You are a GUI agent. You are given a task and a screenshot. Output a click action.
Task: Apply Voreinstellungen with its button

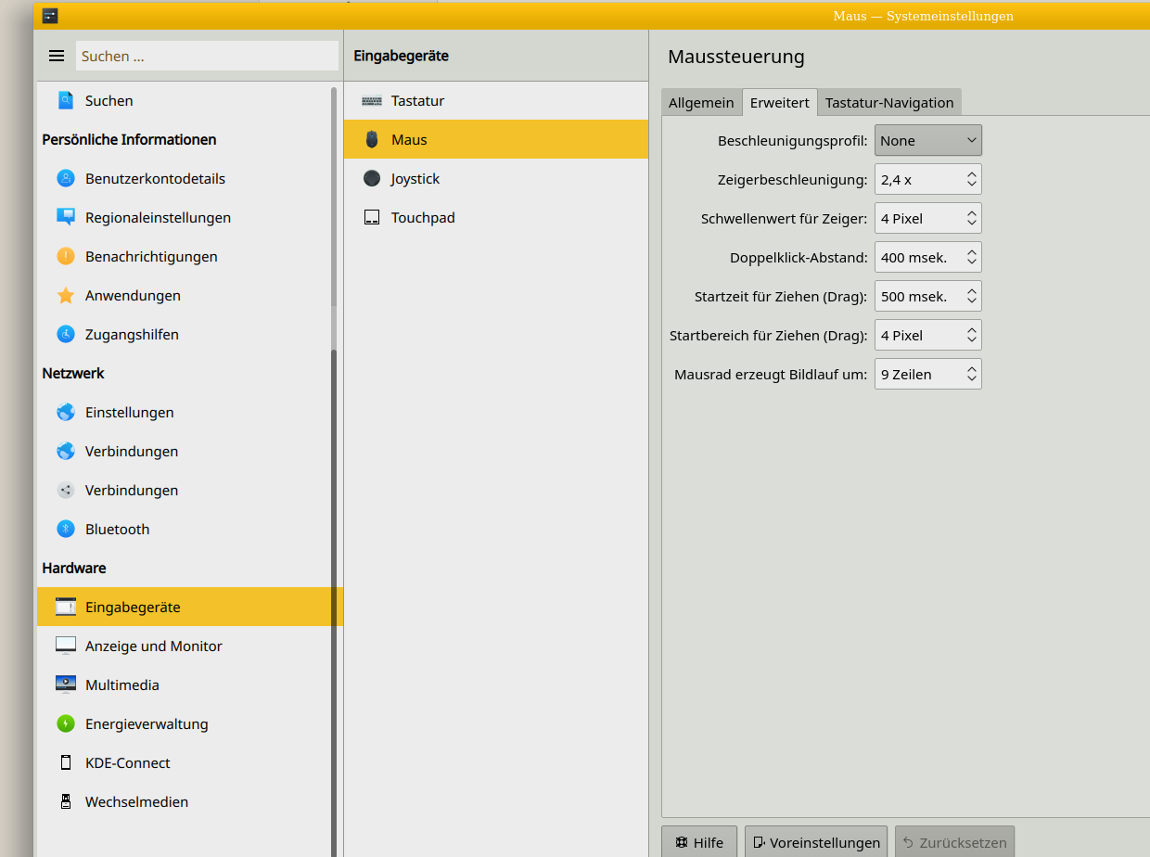coord(815,842)
